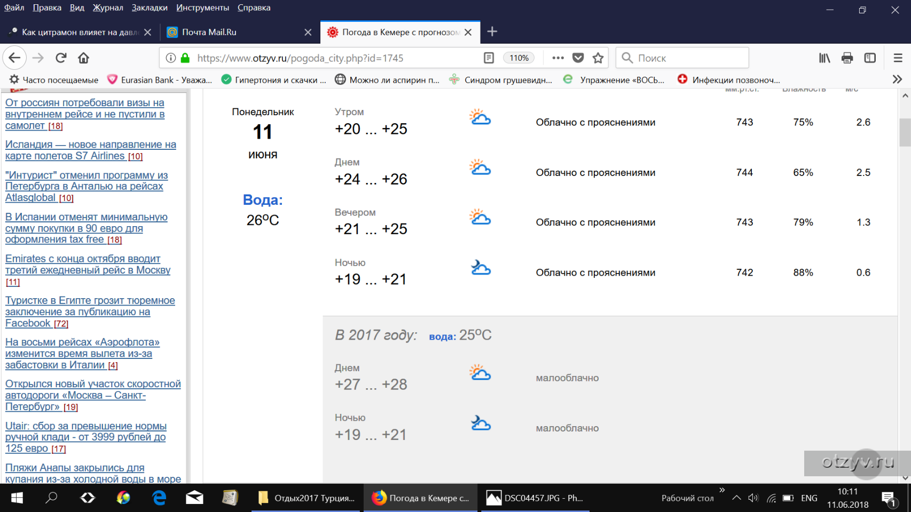Reload the current page
Viewport: 911px width, 512px height.
(61, 58)
